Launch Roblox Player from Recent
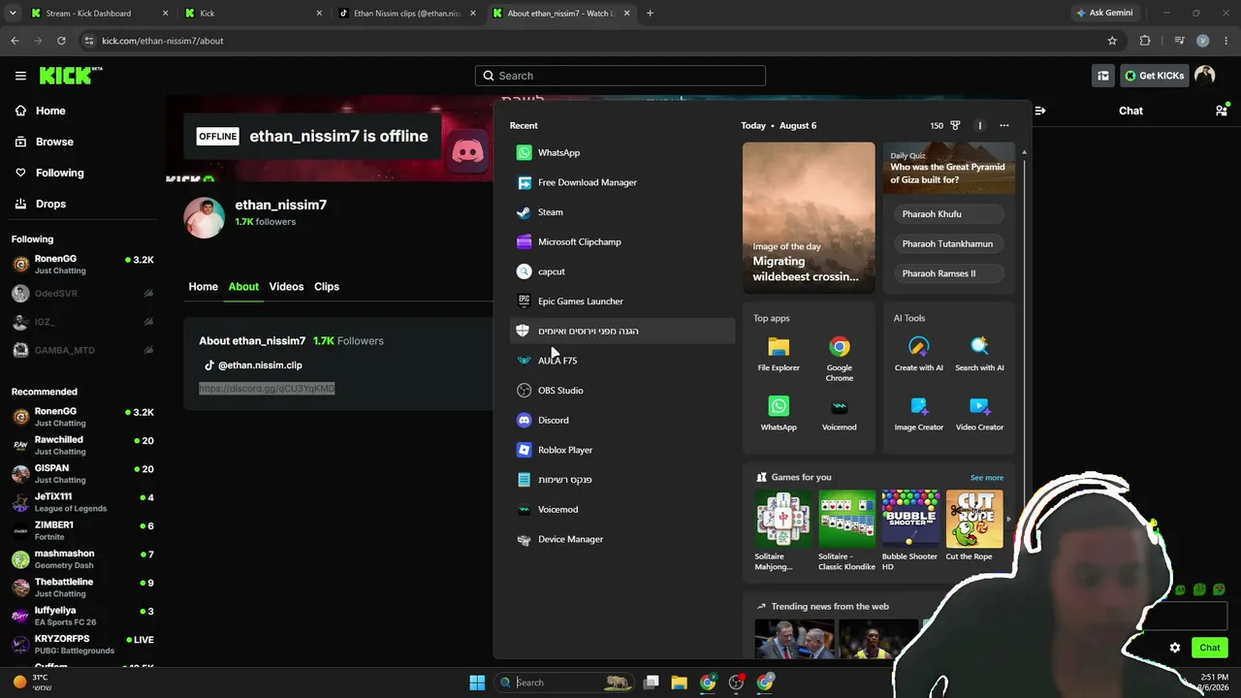The image size is (1241, 698). click(x=622, y=450)
